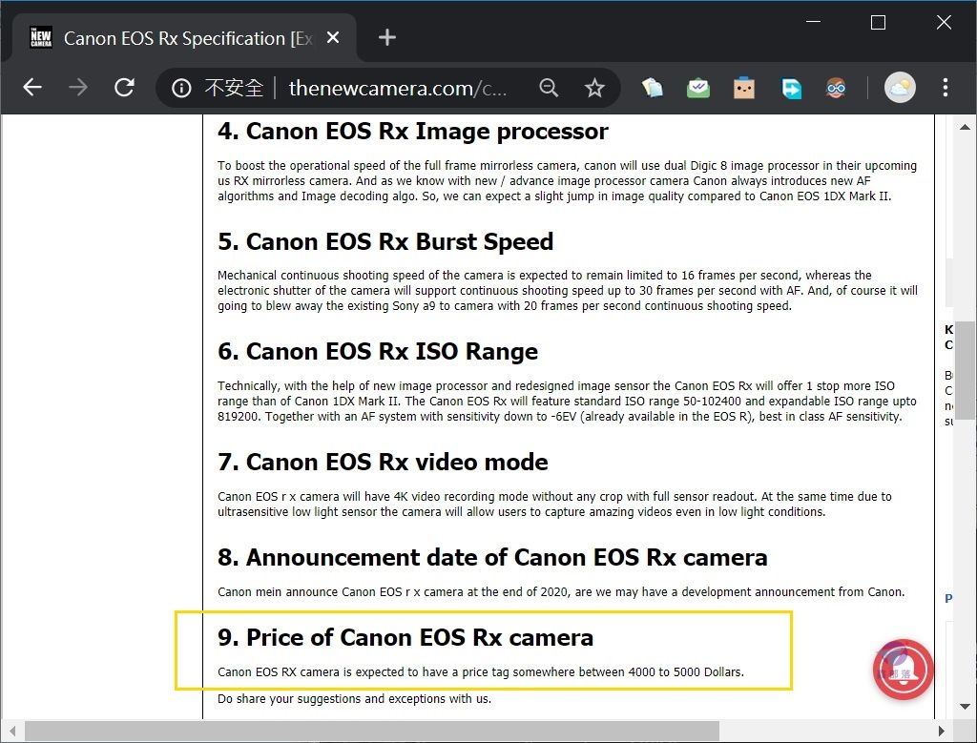977x743 pixels.
Task: Click horizontal scrollbar right arrow
Action: pyautogui.click(x=941, y=731)
